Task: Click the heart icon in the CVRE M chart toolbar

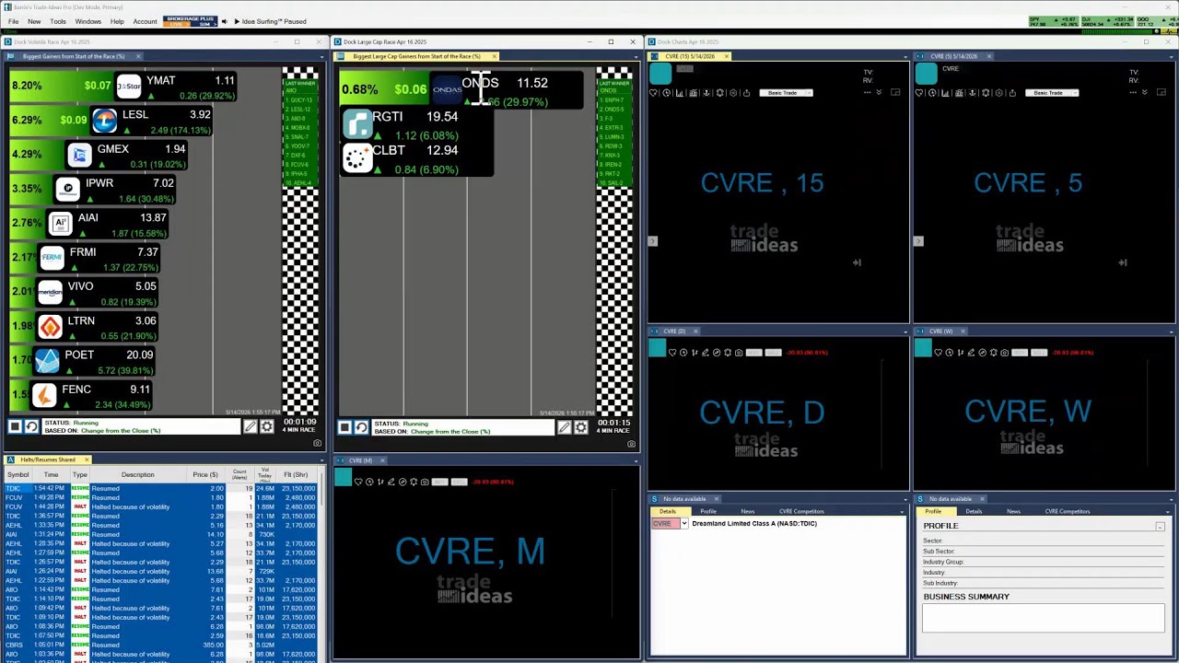Action: (358, 482)
